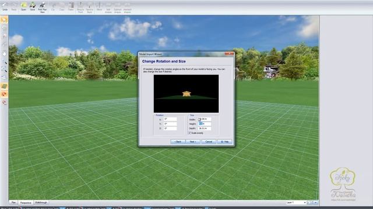Click the Mirror toolbar icon
Viewport: 373px width, 209px height.
point(100,6)
